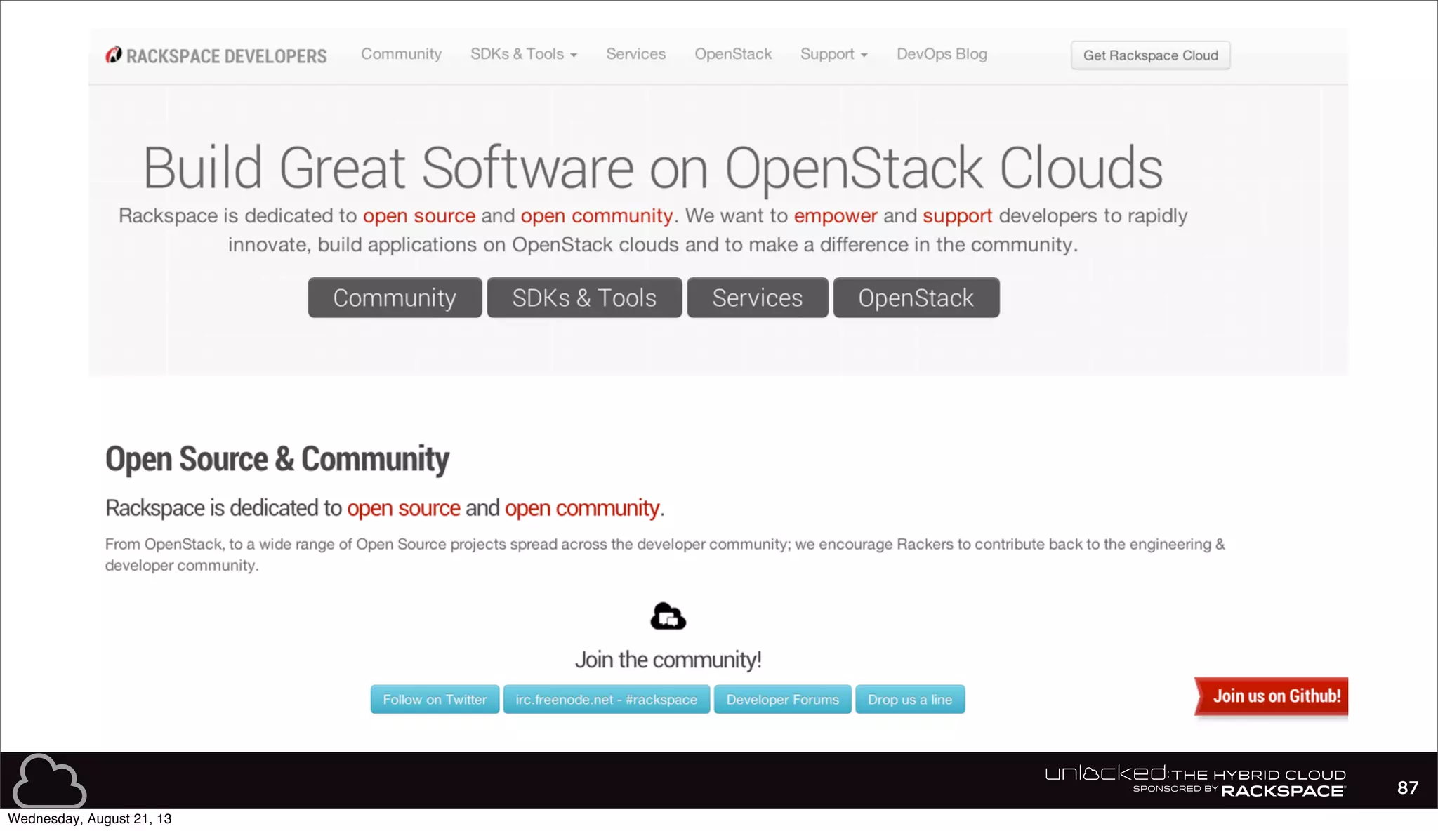Select OpenStack in the top navigation
Screen dimensions: 1438x831
click(732, 54)
